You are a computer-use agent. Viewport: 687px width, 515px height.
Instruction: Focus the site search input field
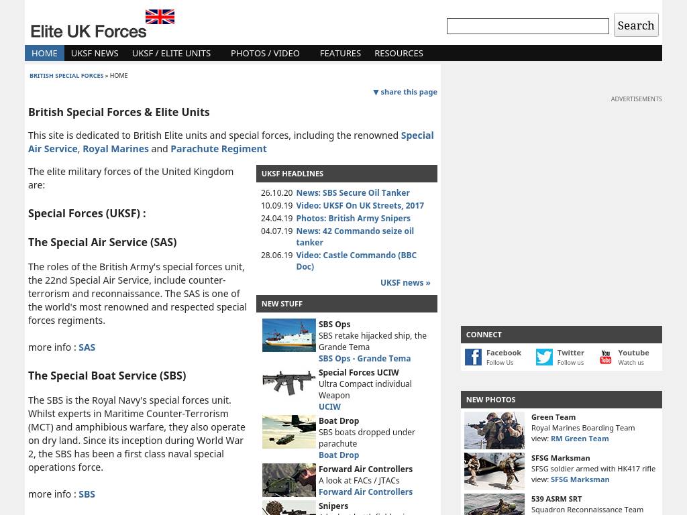click(527, 26)
